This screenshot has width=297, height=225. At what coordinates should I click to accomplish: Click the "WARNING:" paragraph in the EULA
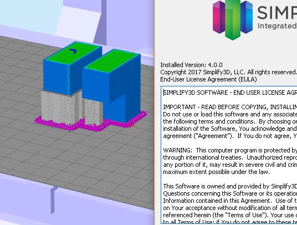230,161
